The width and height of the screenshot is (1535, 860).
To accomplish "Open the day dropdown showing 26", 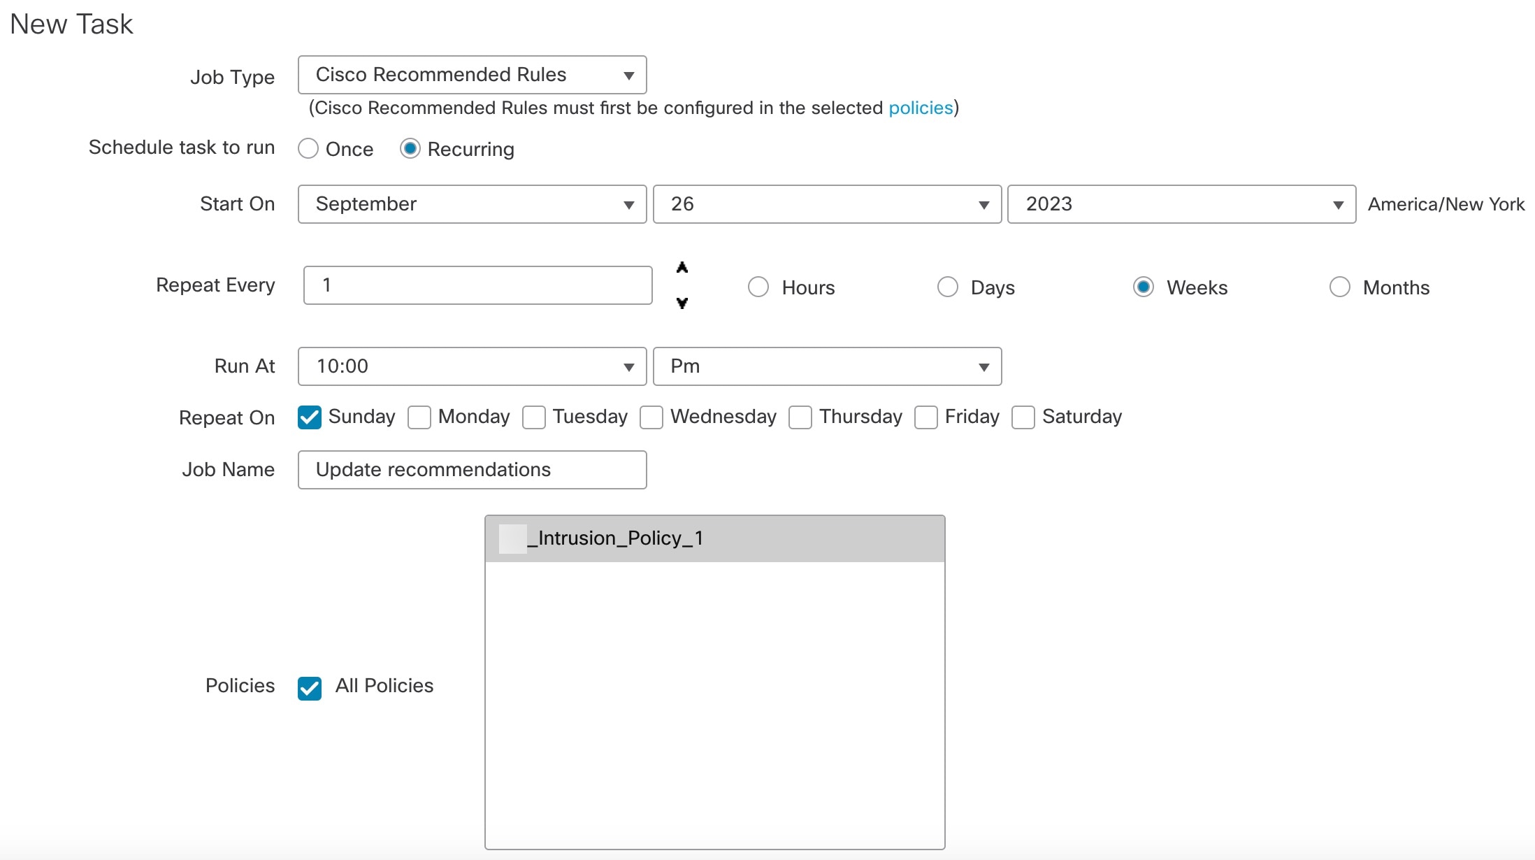I will pos(826,204).
